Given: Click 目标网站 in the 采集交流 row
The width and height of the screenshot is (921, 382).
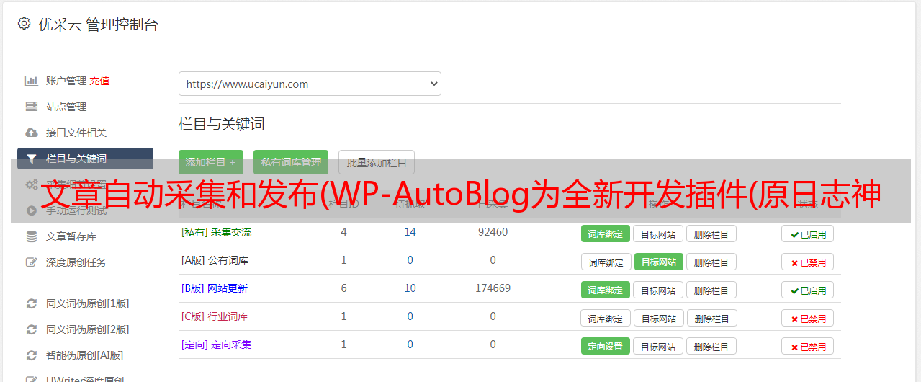Looking at the screenshot, I should pos(658,234).
